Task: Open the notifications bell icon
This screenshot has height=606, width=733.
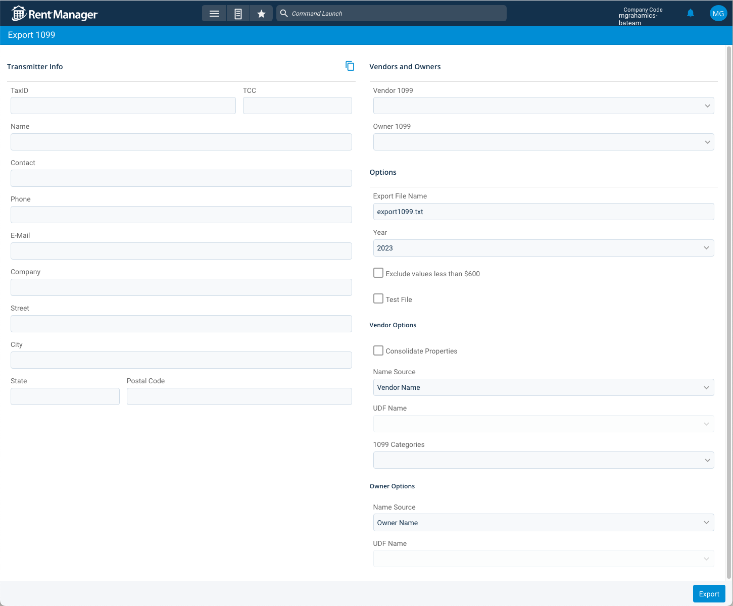Action: (691, 13)
